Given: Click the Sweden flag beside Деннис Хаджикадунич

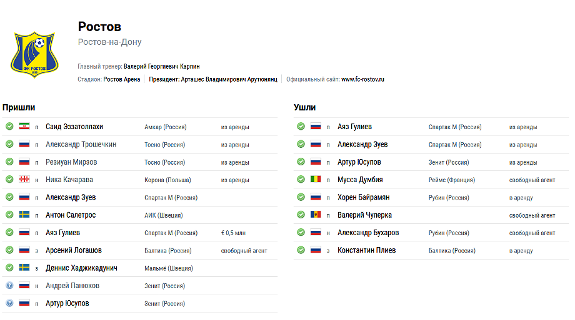Looking at the screenshot, I should click(x=24, y=268).
